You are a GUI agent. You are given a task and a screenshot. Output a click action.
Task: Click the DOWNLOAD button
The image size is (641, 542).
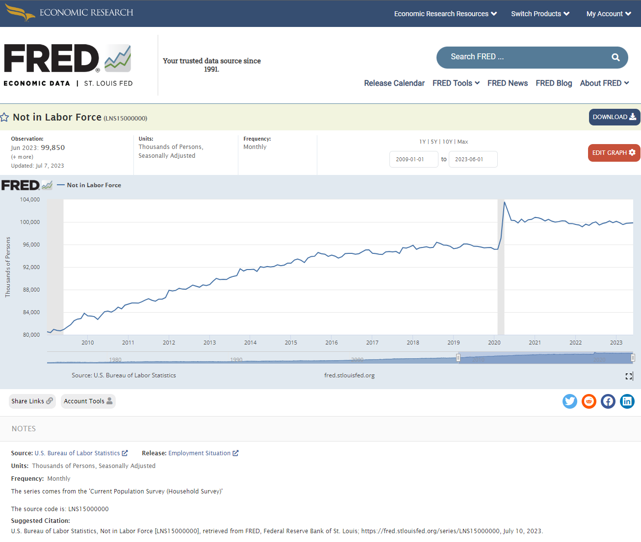click(x=615, y=117)
